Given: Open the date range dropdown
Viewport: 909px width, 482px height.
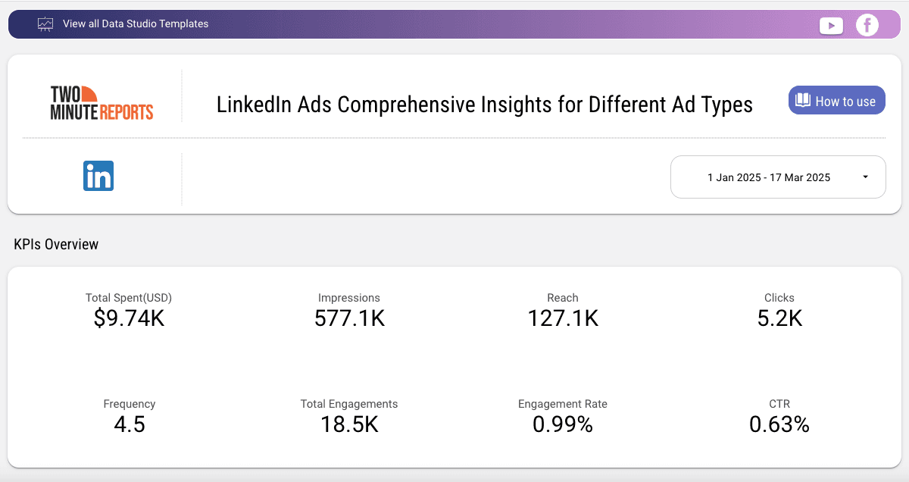Looking at the screenshot, I should (x=769, y=177).
